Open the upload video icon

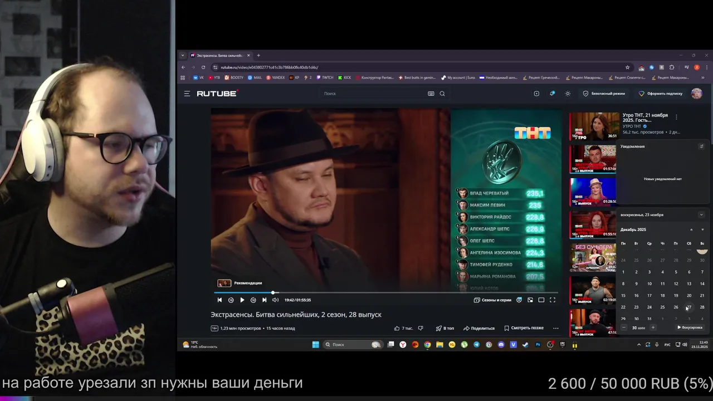point(536,94)
